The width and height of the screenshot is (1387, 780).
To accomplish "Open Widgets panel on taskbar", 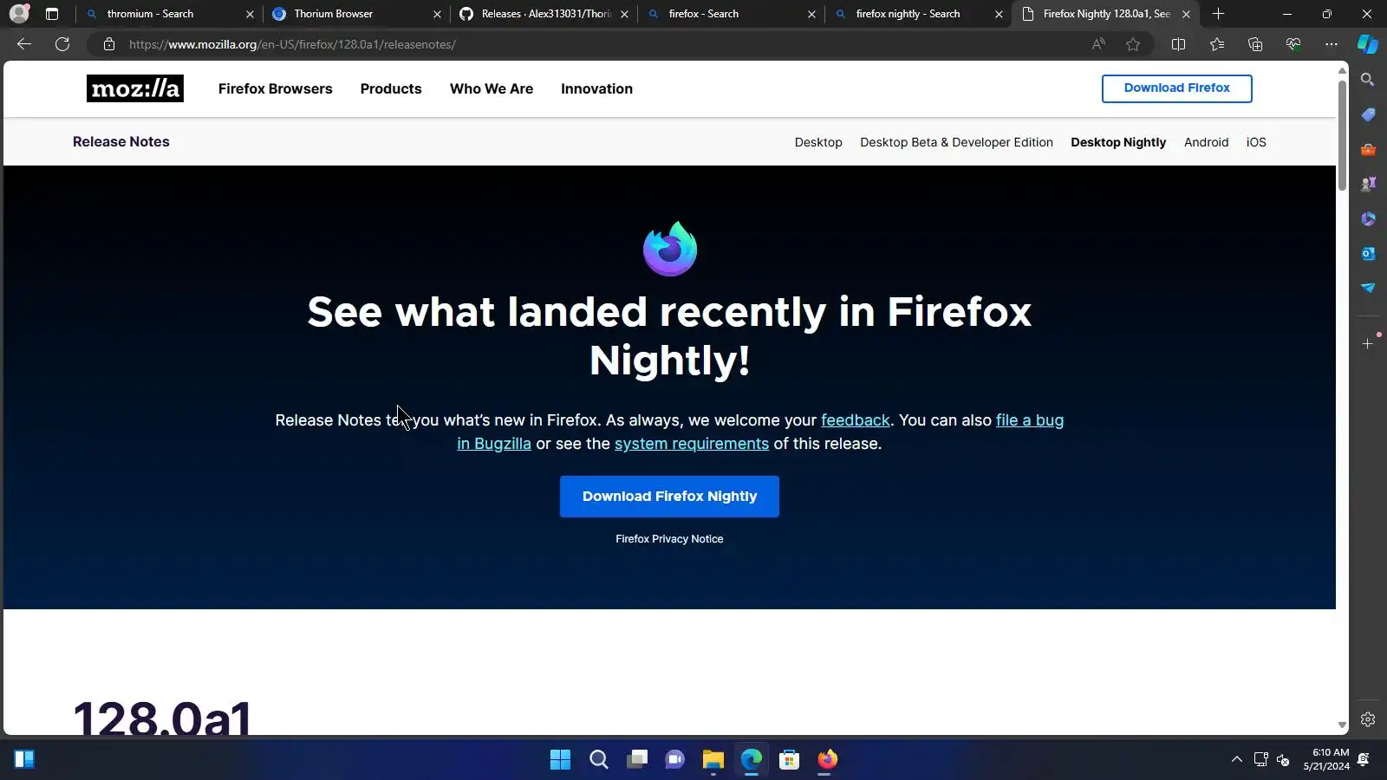I will tap(24, 760).
